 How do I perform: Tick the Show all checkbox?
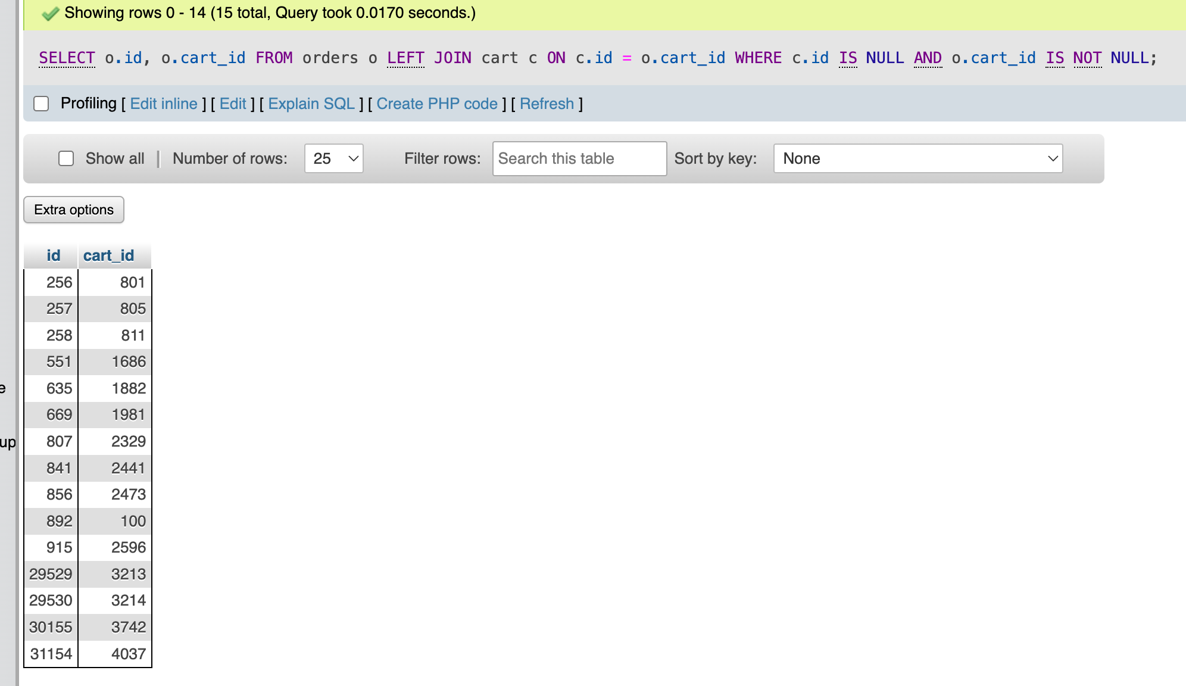coord(66,158)
